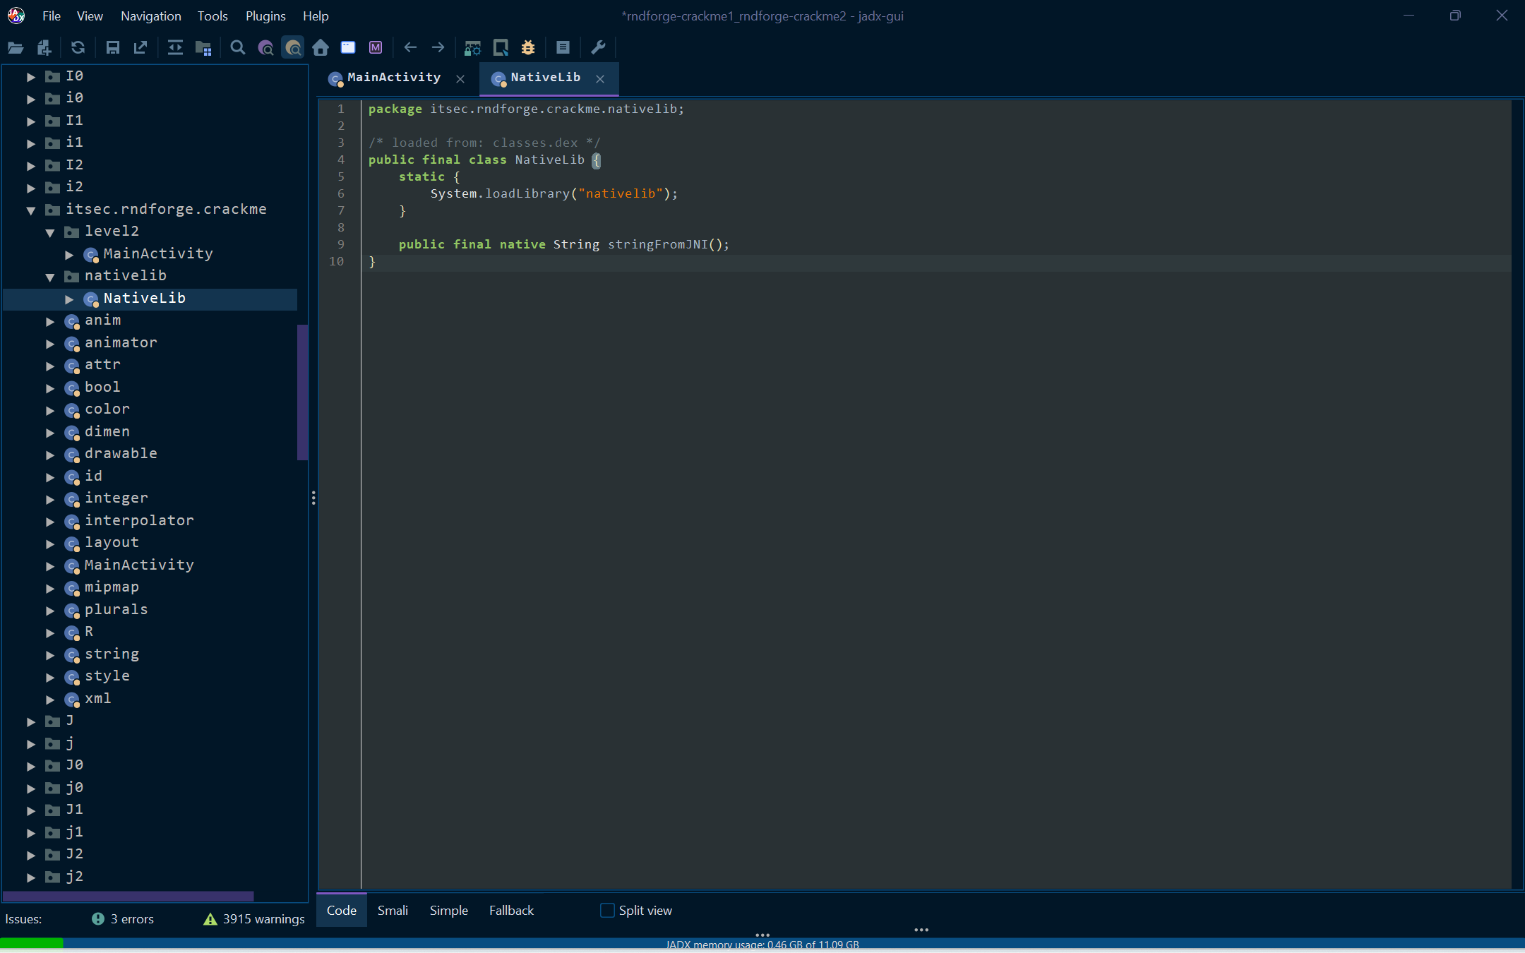
Task: Switch to Smali view
Action: pos(393,910)
